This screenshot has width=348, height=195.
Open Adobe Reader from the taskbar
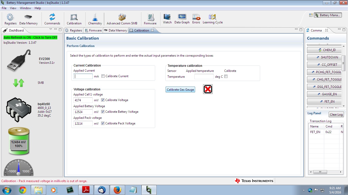click(x=86, y=190)
